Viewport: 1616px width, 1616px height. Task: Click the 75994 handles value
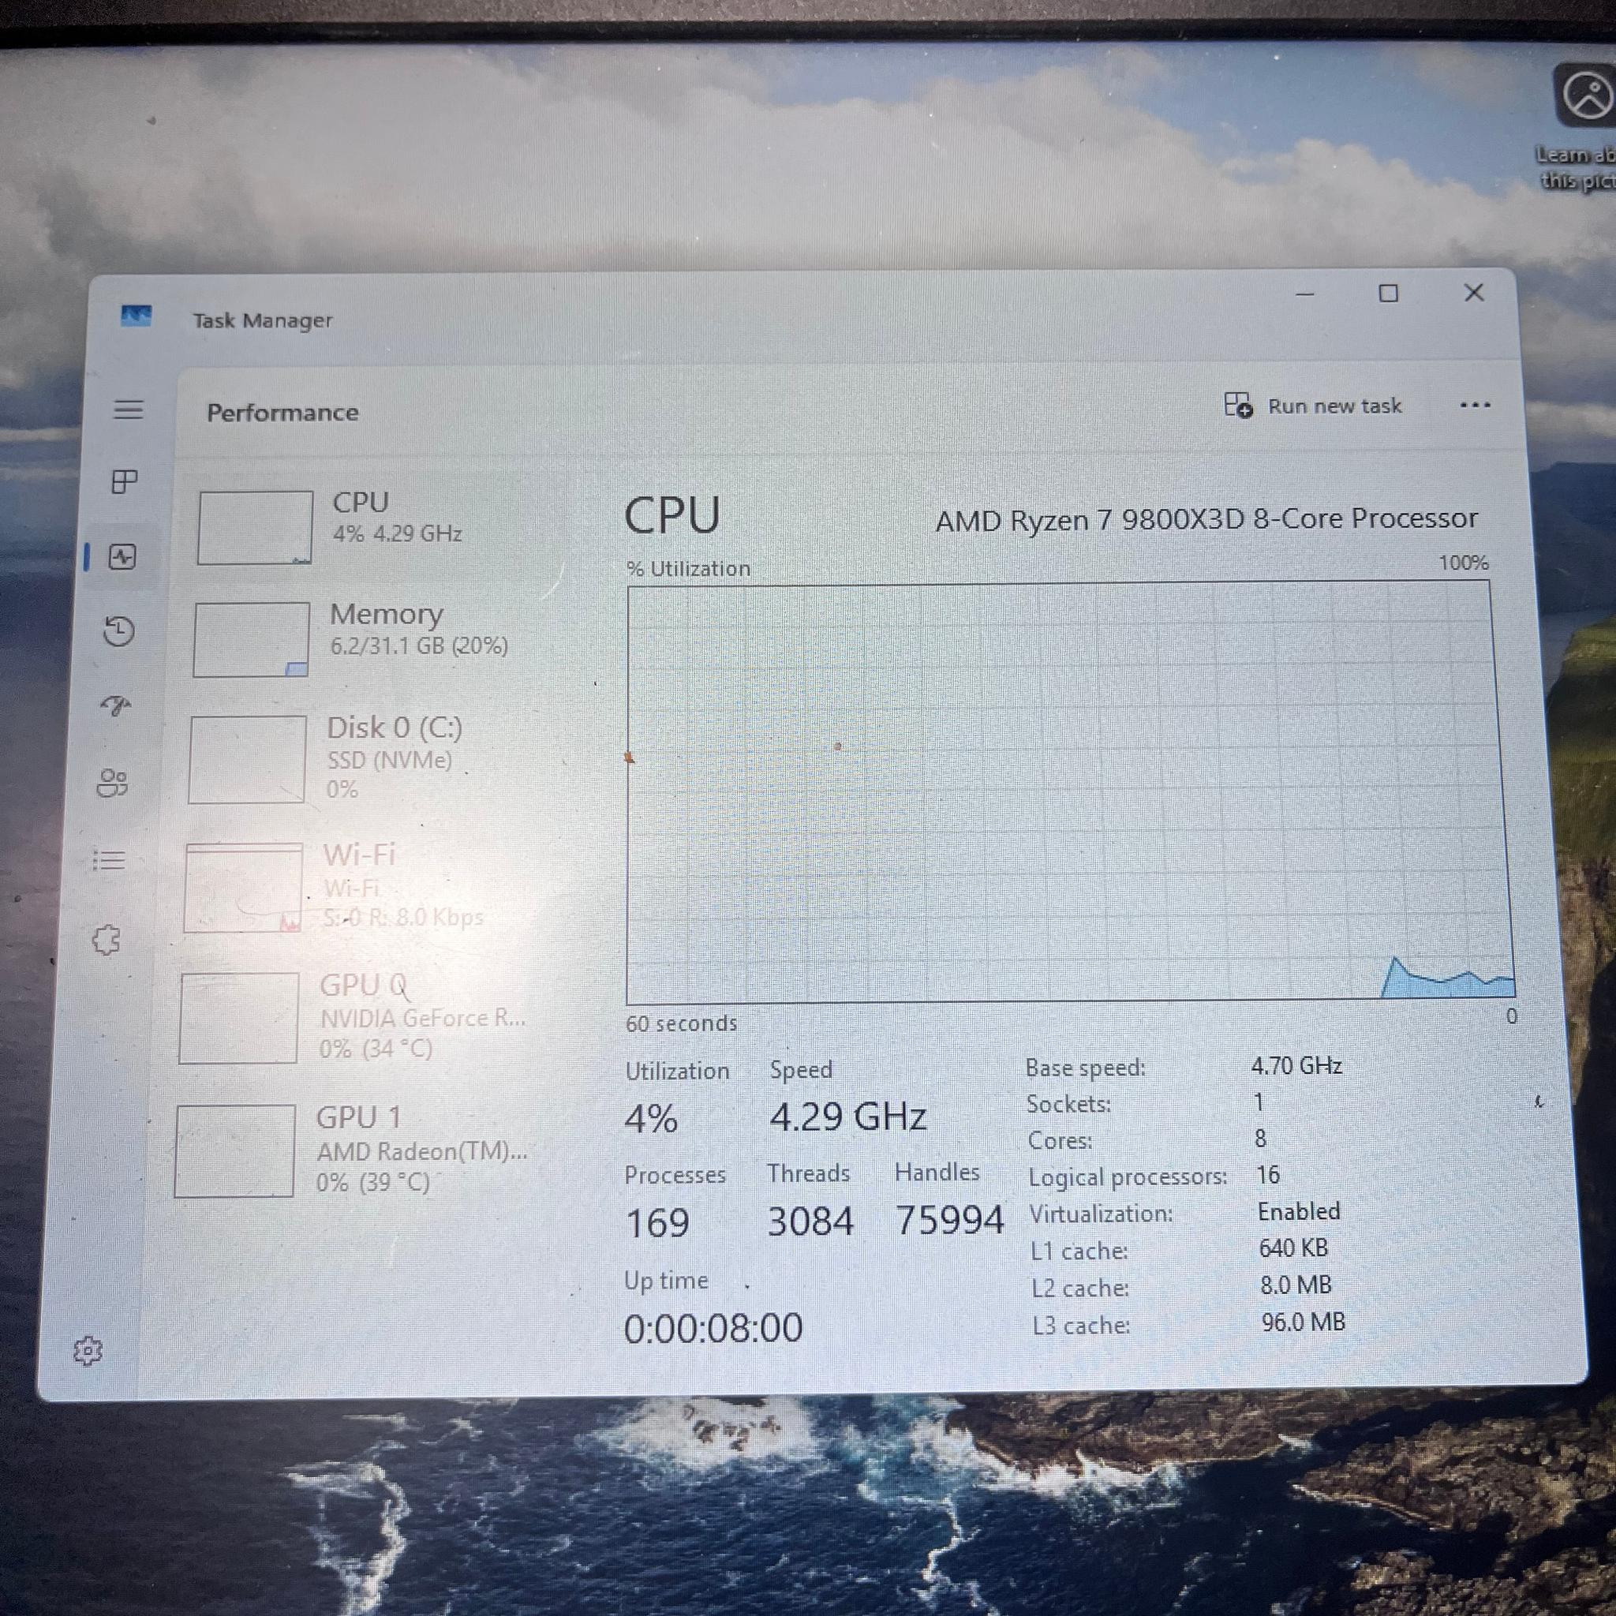click(x=949, y=1220)
